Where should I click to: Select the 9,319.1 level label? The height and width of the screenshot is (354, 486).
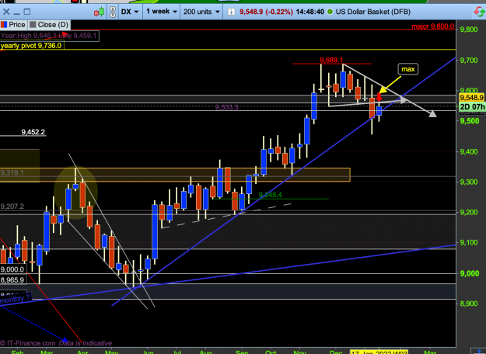[x=12, y=172]
